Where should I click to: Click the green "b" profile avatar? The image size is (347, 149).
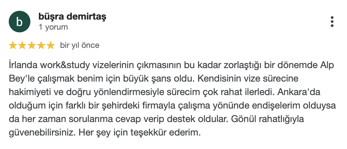(x=19, y=22)
